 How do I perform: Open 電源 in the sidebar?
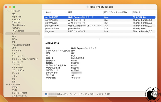13,81
